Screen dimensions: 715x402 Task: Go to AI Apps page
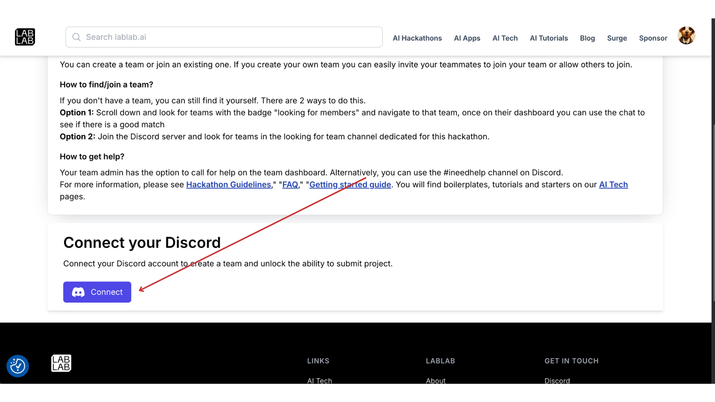pos(467,38)
